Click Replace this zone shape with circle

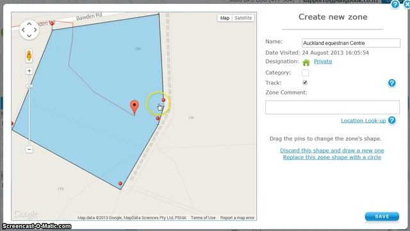(x=332, y=157)
